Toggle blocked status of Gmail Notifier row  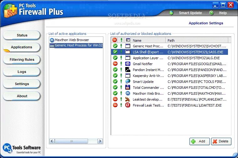(115, 64)
